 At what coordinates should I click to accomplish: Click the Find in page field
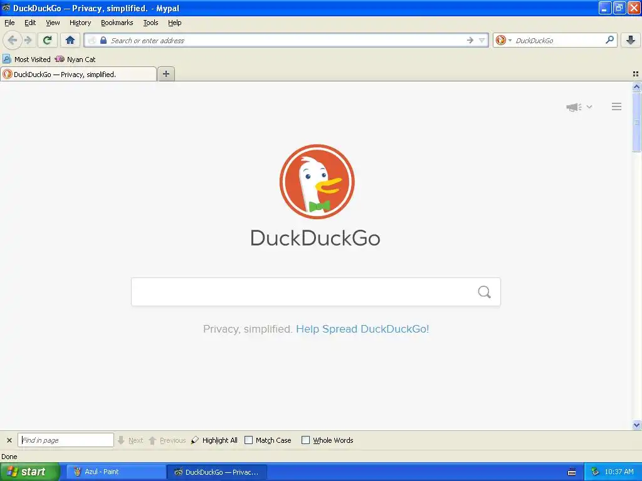[x=65, y=440]
